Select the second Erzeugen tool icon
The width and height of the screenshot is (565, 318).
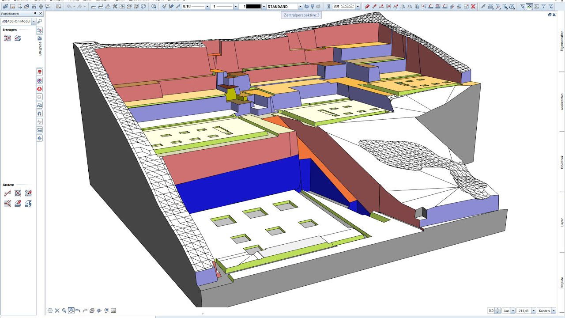coord(18,38)
